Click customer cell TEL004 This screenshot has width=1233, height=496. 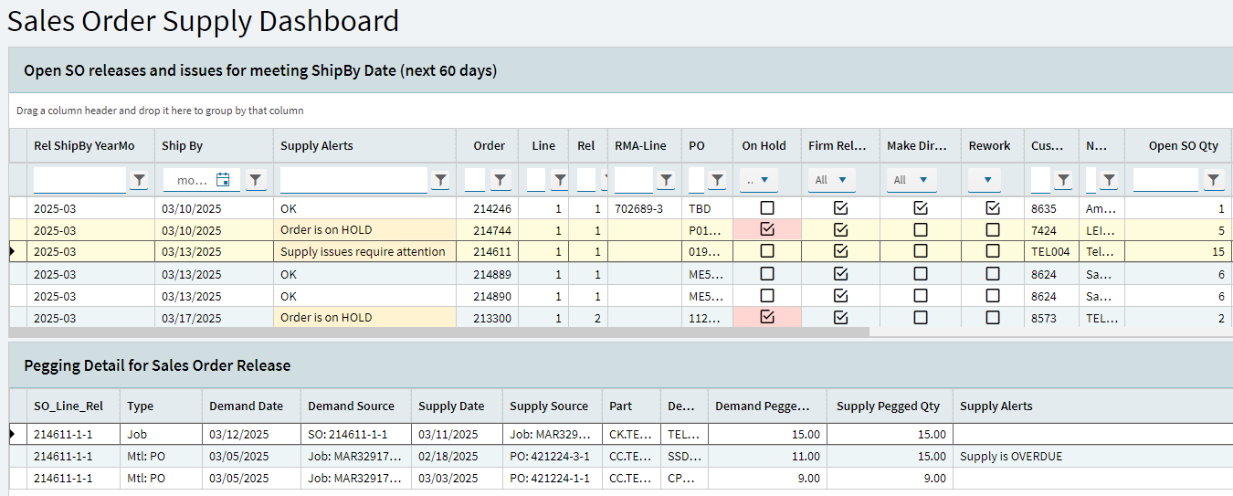[1050, 251]
